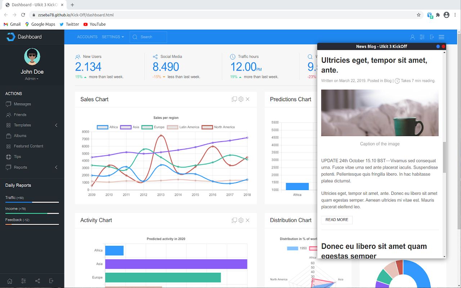
Task: Click the READ MORE button
Action: [337, 220]
